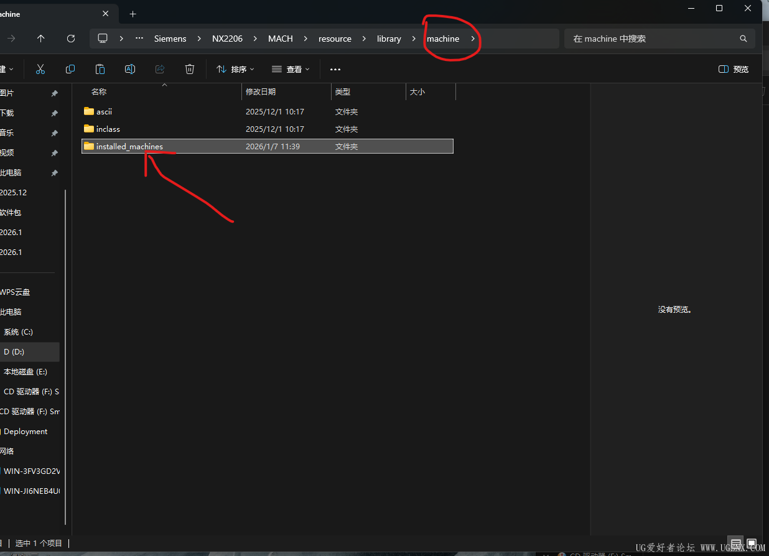Expand the chevron after machine breadcrumb

click(x=473, y=39)
